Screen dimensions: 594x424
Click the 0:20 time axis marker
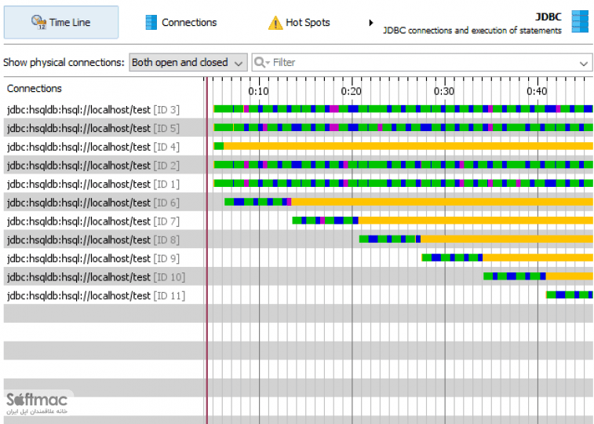point(352,91)
